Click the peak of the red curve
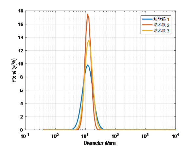Image resolution: width=194 pixels, height=146 pixels. click(x=87, y=14)
